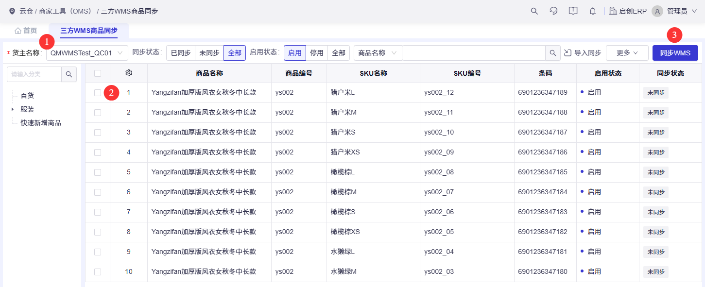The image size is (705, 287).
Task: Check the row for SKU ys002_11
Action: click(x=98, y=112)
